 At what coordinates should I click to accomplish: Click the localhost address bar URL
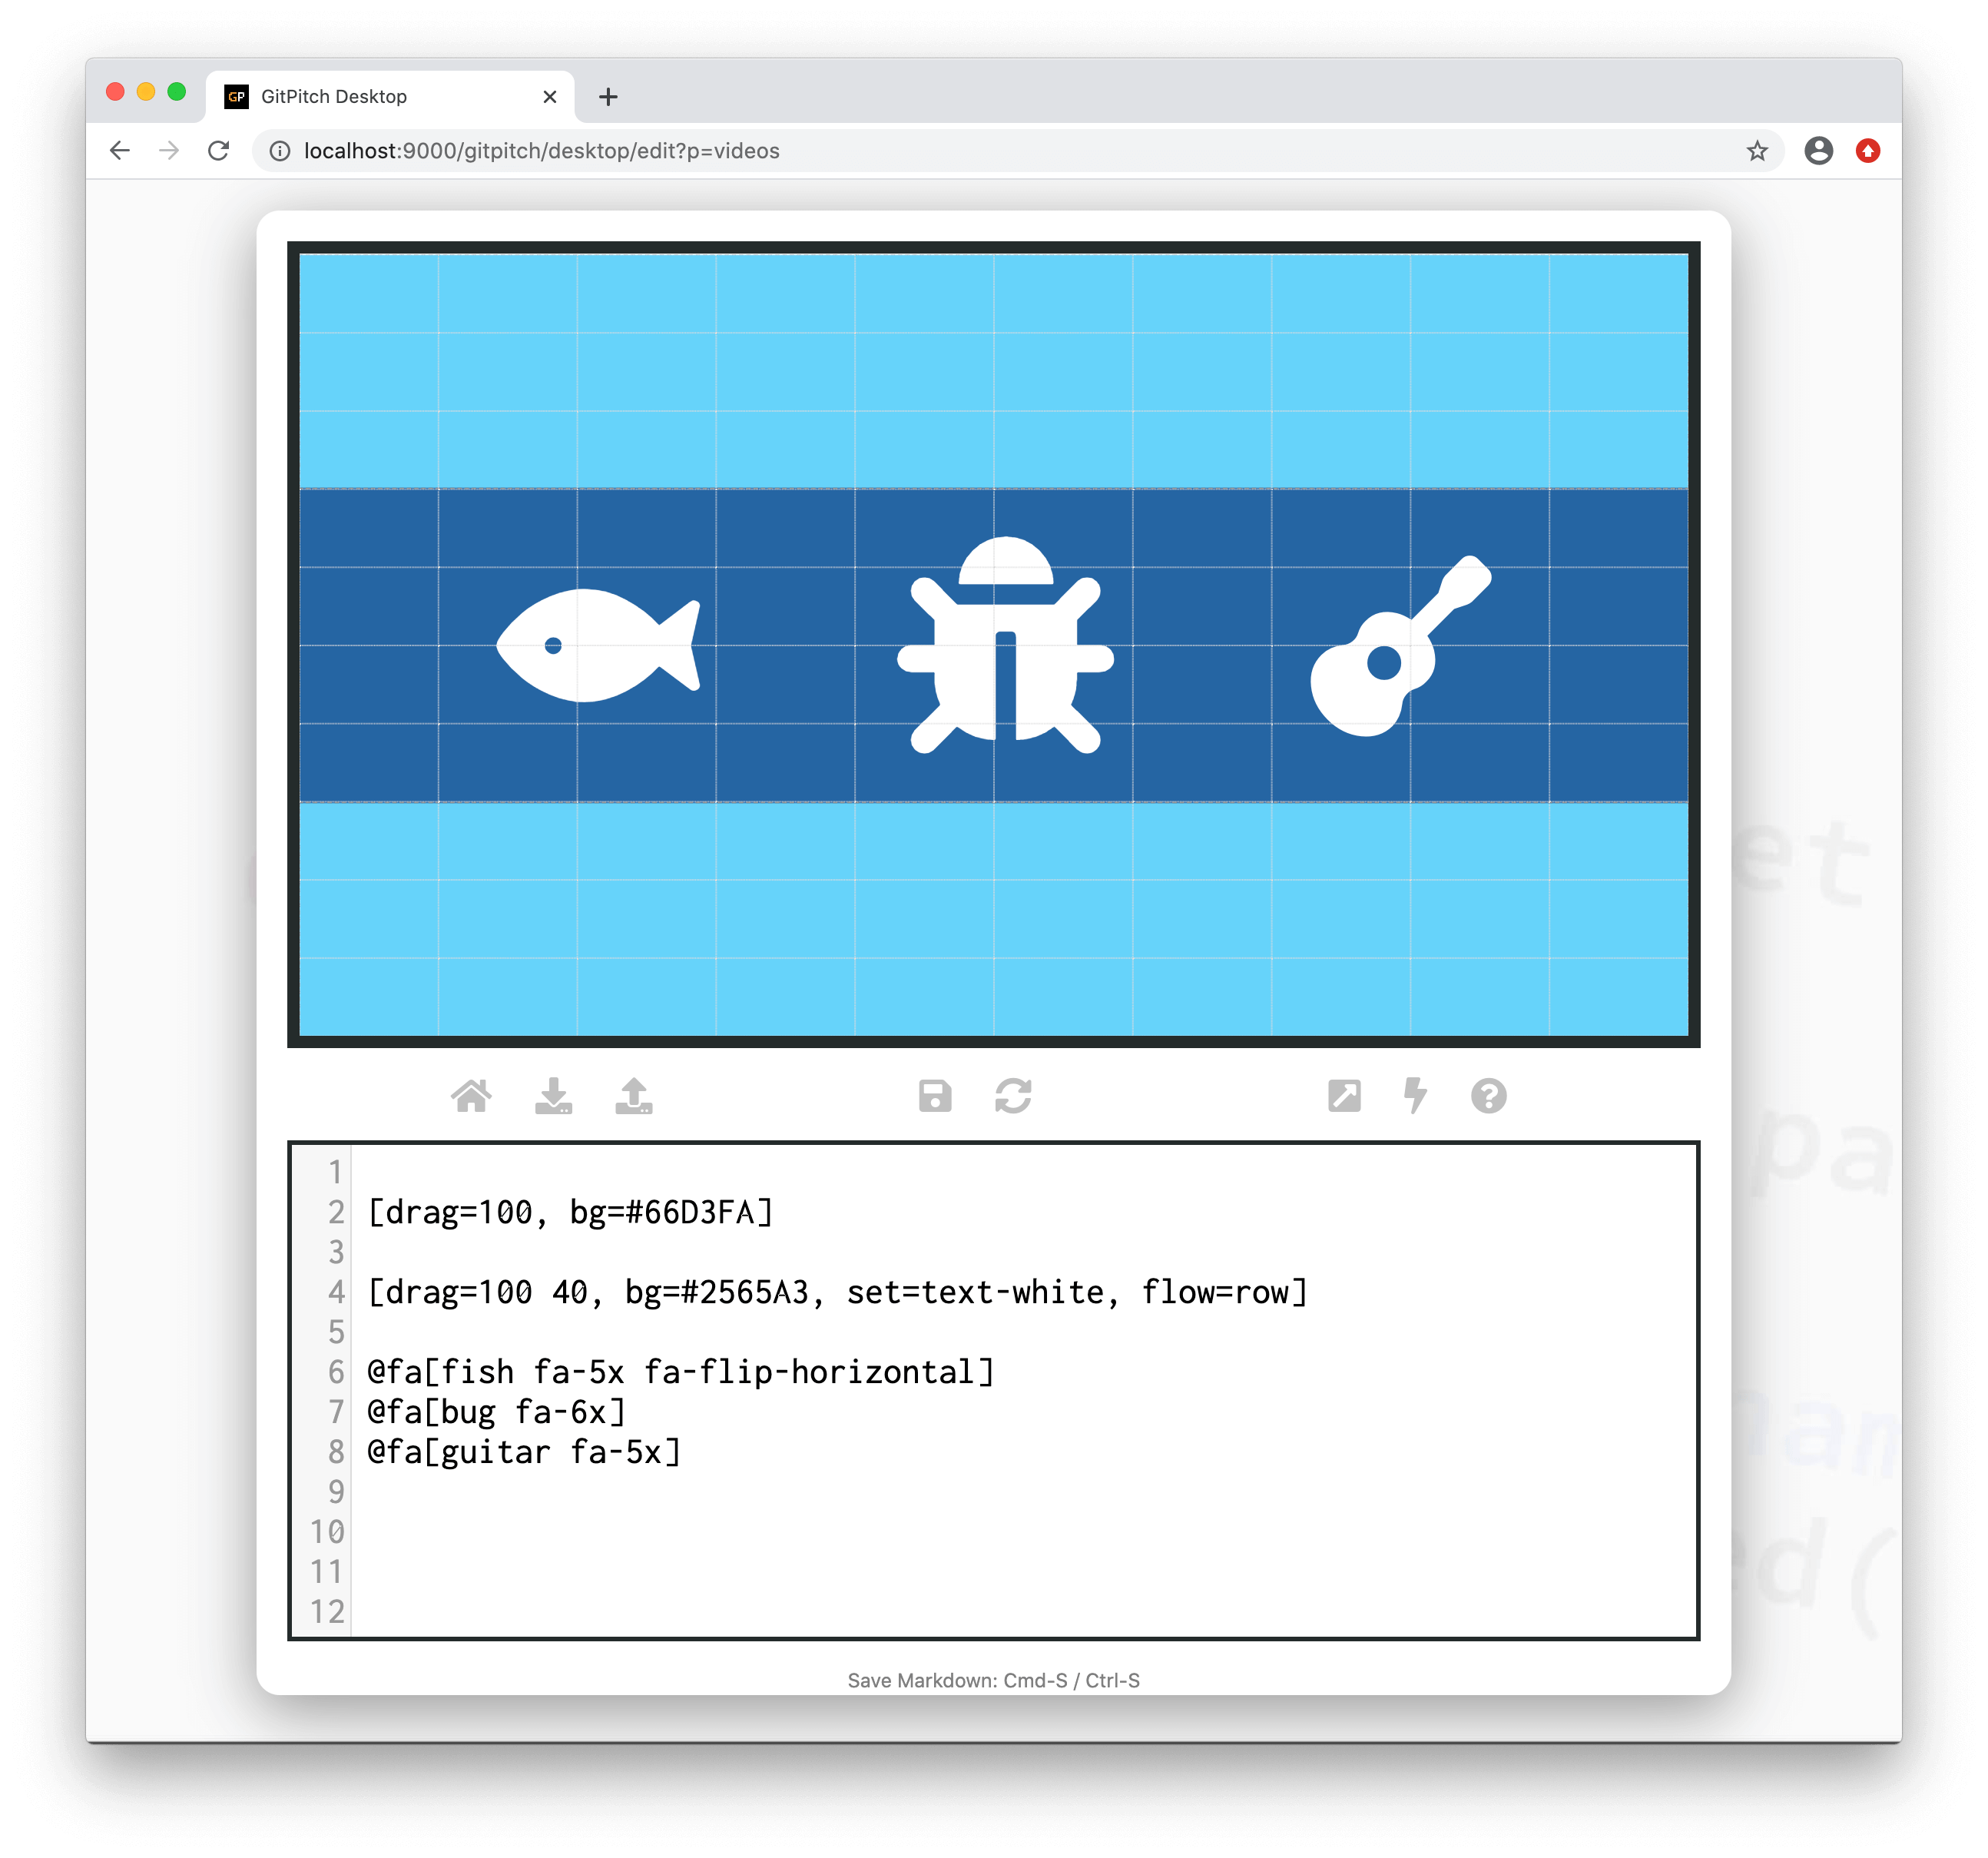541,150
